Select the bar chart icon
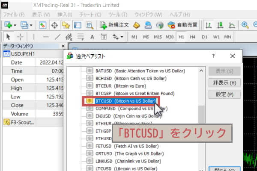257x171 pixels. click(209, 25)
